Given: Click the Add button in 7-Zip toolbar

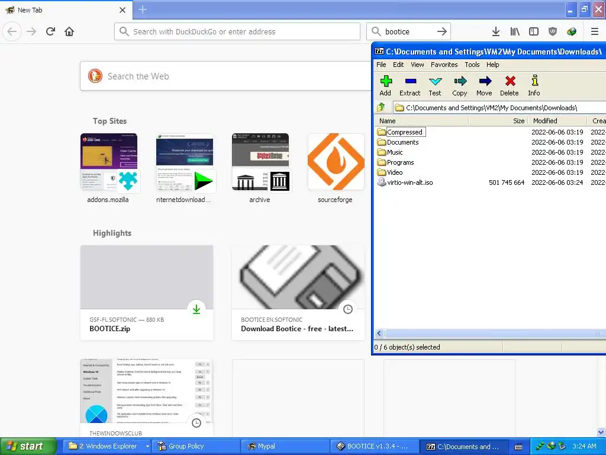Looking at the screenshot, I should 385,85.
